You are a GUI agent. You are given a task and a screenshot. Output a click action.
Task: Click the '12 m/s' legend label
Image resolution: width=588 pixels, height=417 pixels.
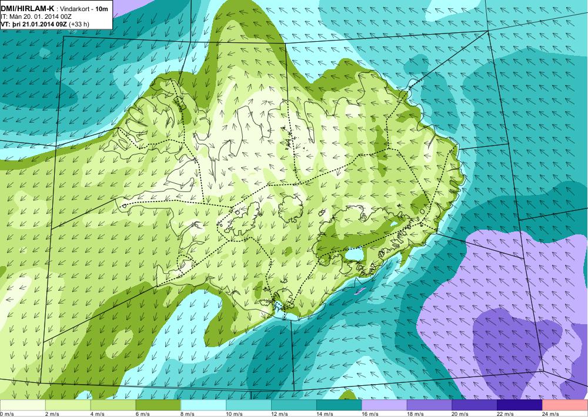pos(280,414)
